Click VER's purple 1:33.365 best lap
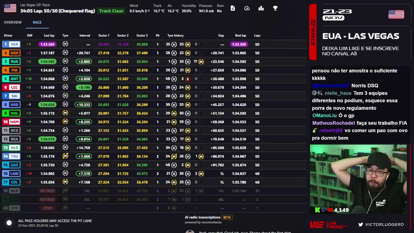The height and width of the screenshot is (233, 414). click(x=239, y=44)
